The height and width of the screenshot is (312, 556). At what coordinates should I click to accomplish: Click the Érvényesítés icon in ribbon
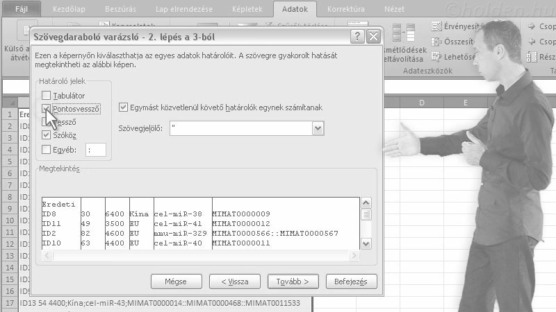436,26
